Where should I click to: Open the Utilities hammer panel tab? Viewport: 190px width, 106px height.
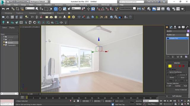point(187,27)
